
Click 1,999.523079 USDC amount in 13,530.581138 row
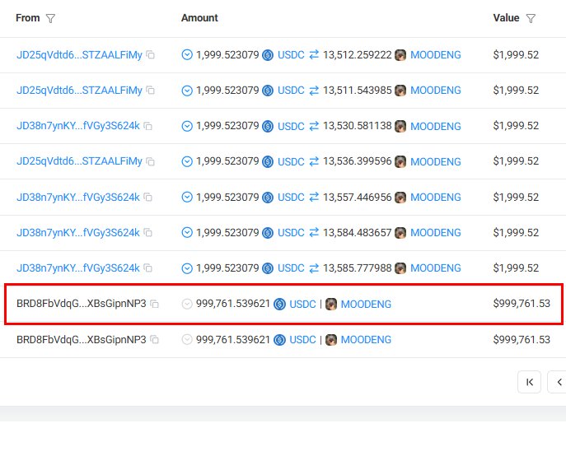[x=227, y=126]
